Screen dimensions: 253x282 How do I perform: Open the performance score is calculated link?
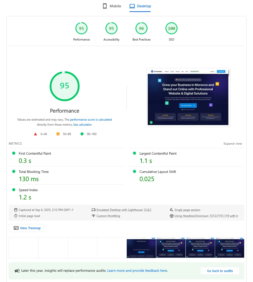91,119
